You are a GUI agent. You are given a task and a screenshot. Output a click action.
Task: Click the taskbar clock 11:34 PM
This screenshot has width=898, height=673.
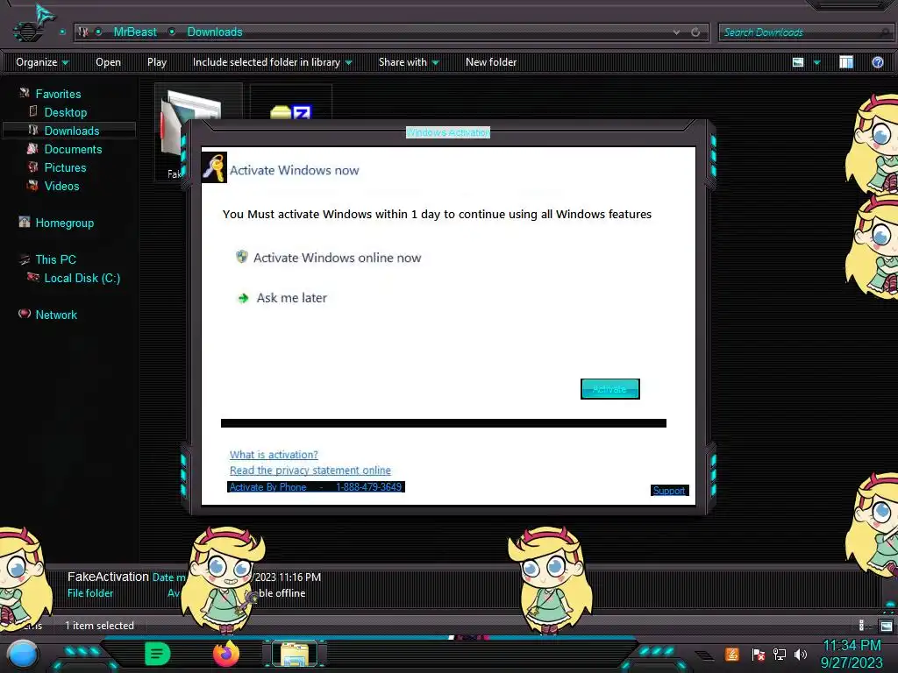852,646
